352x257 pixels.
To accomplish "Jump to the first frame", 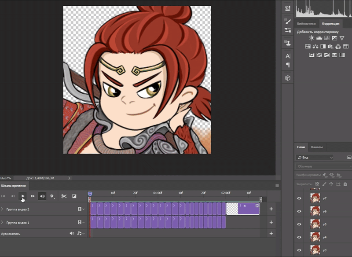I will point(3,196).
